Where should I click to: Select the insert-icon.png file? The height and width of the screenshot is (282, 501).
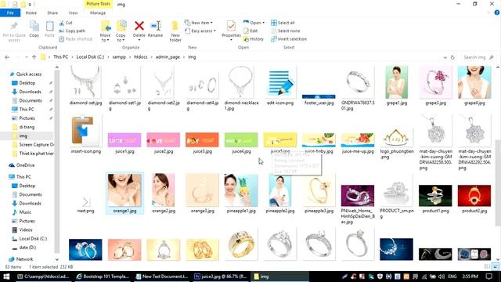pyautogui.click(x=85, y=134)
